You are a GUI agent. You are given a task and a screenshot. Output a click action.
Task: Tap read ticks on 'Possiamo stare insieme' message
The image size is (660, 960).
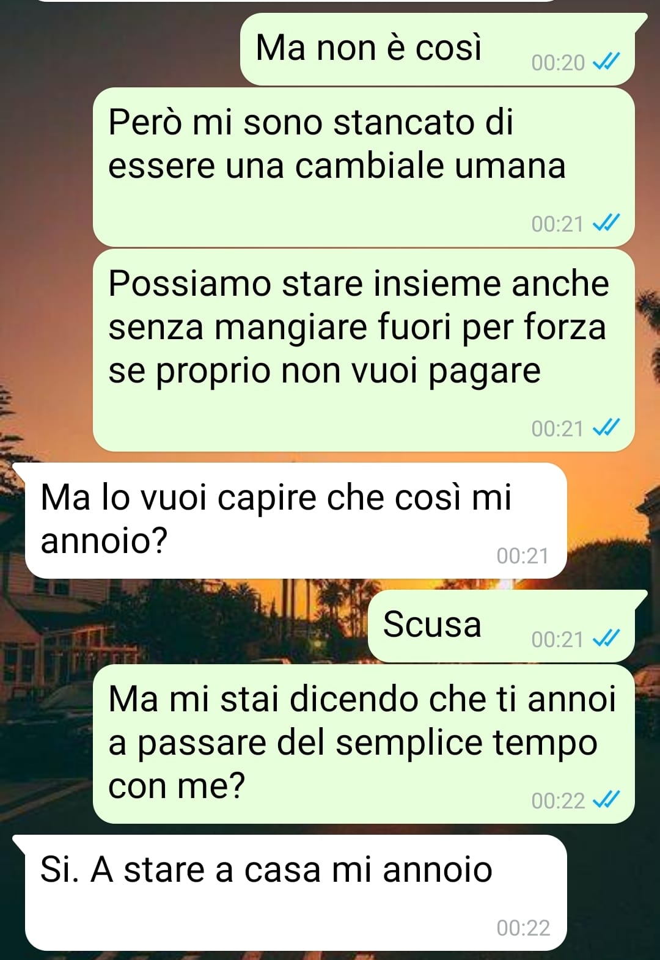click(607, 428)
